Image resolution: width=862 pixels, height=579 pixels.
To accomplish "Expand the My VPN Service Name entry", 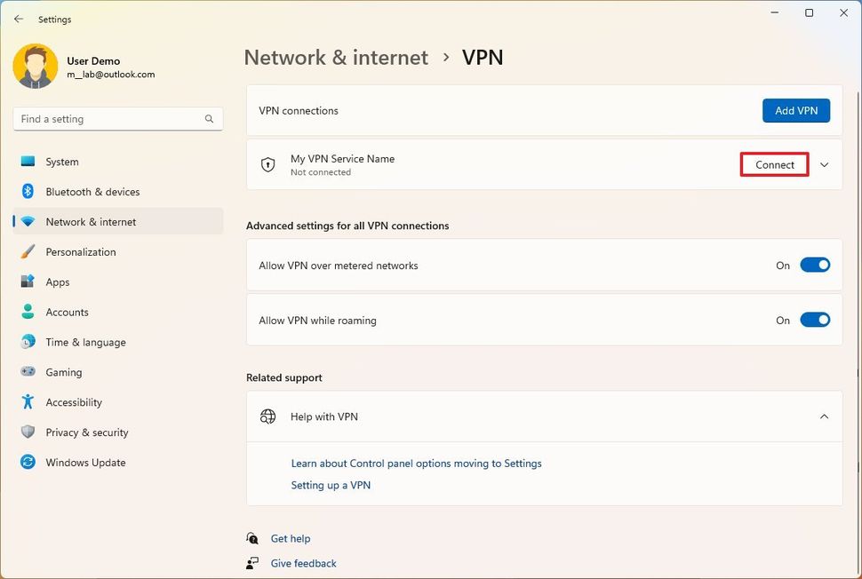I will 824,164.
